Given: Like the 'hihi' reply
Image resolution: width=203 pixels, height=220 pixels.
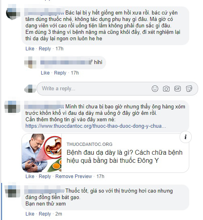Looking at the screenshot, I should coord(45,73).
